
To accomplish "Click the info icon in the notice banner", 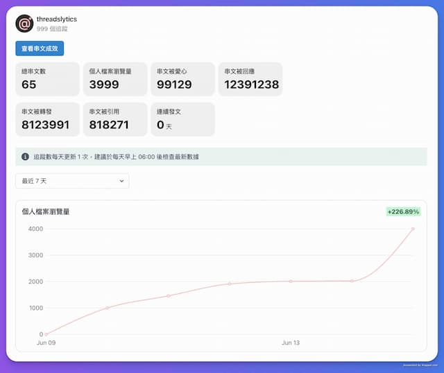I will [x=25, y=157].
